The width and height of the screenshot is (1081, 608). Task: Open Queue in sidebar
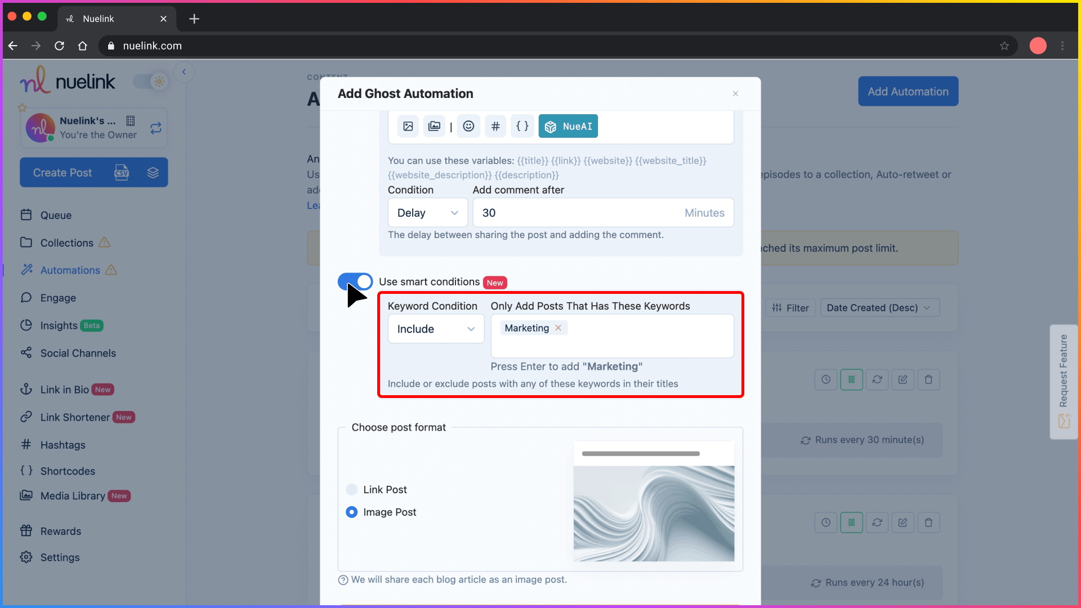pos(56,215)
